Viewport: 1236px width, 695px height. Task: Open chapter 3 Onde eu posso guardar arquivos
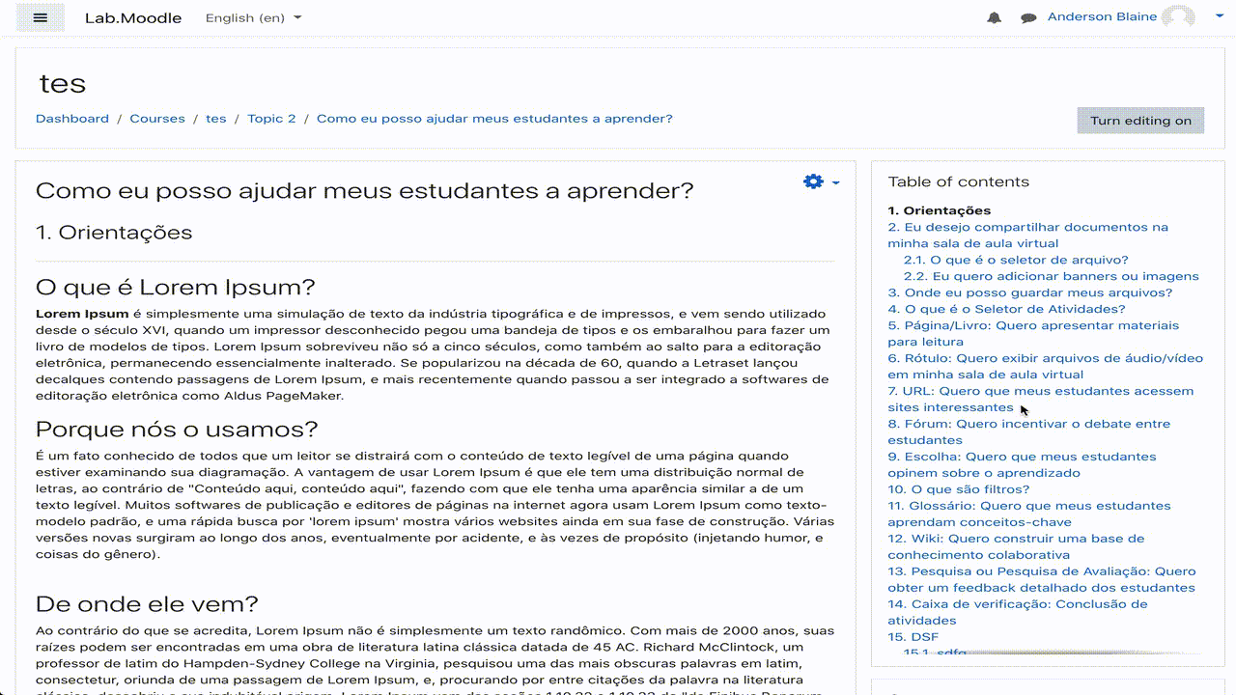click(x=1030, y=292)
